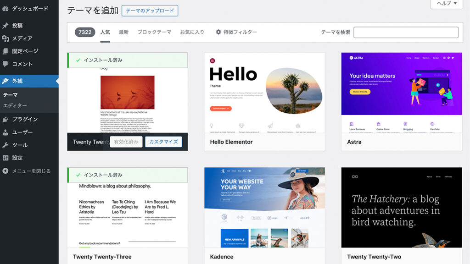This screenshot has width=470, height=264.
Task: Click the インストール済み notice above Twenty Twenty-Three
Action: coord(128,175)
